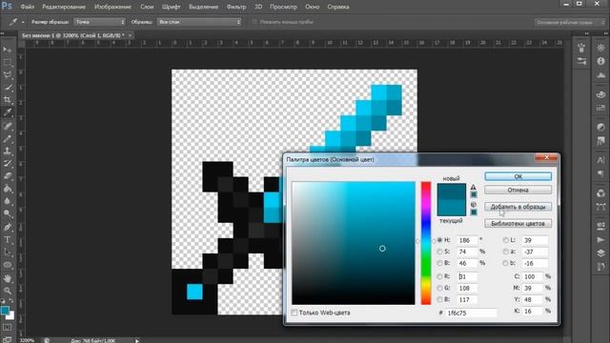Select the Type tool

coord(8,239)
